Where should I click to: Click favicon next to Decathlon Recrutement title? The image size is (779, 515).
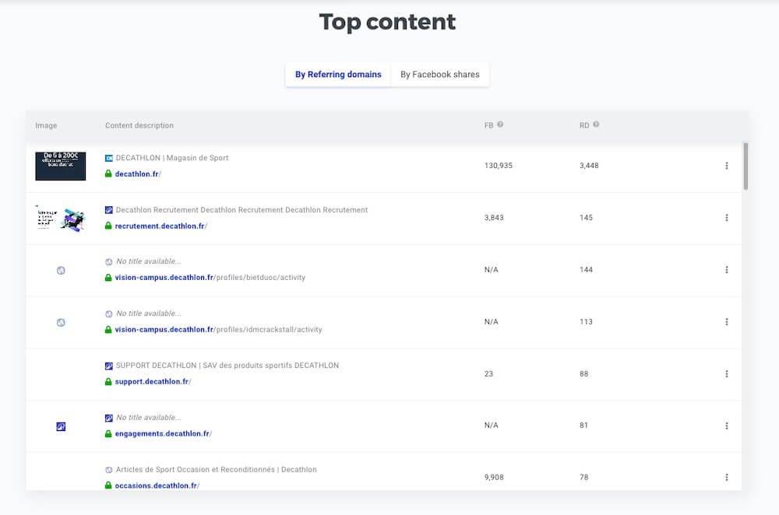[x=109, y=210]
